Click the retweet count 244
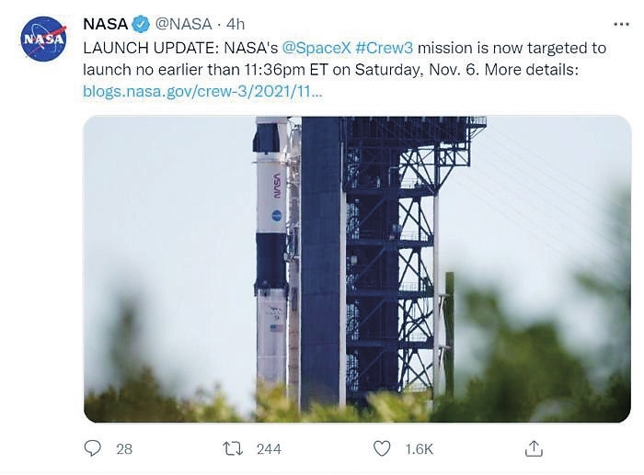The width and height of the screenshot is (644, 475). (270, 448)
